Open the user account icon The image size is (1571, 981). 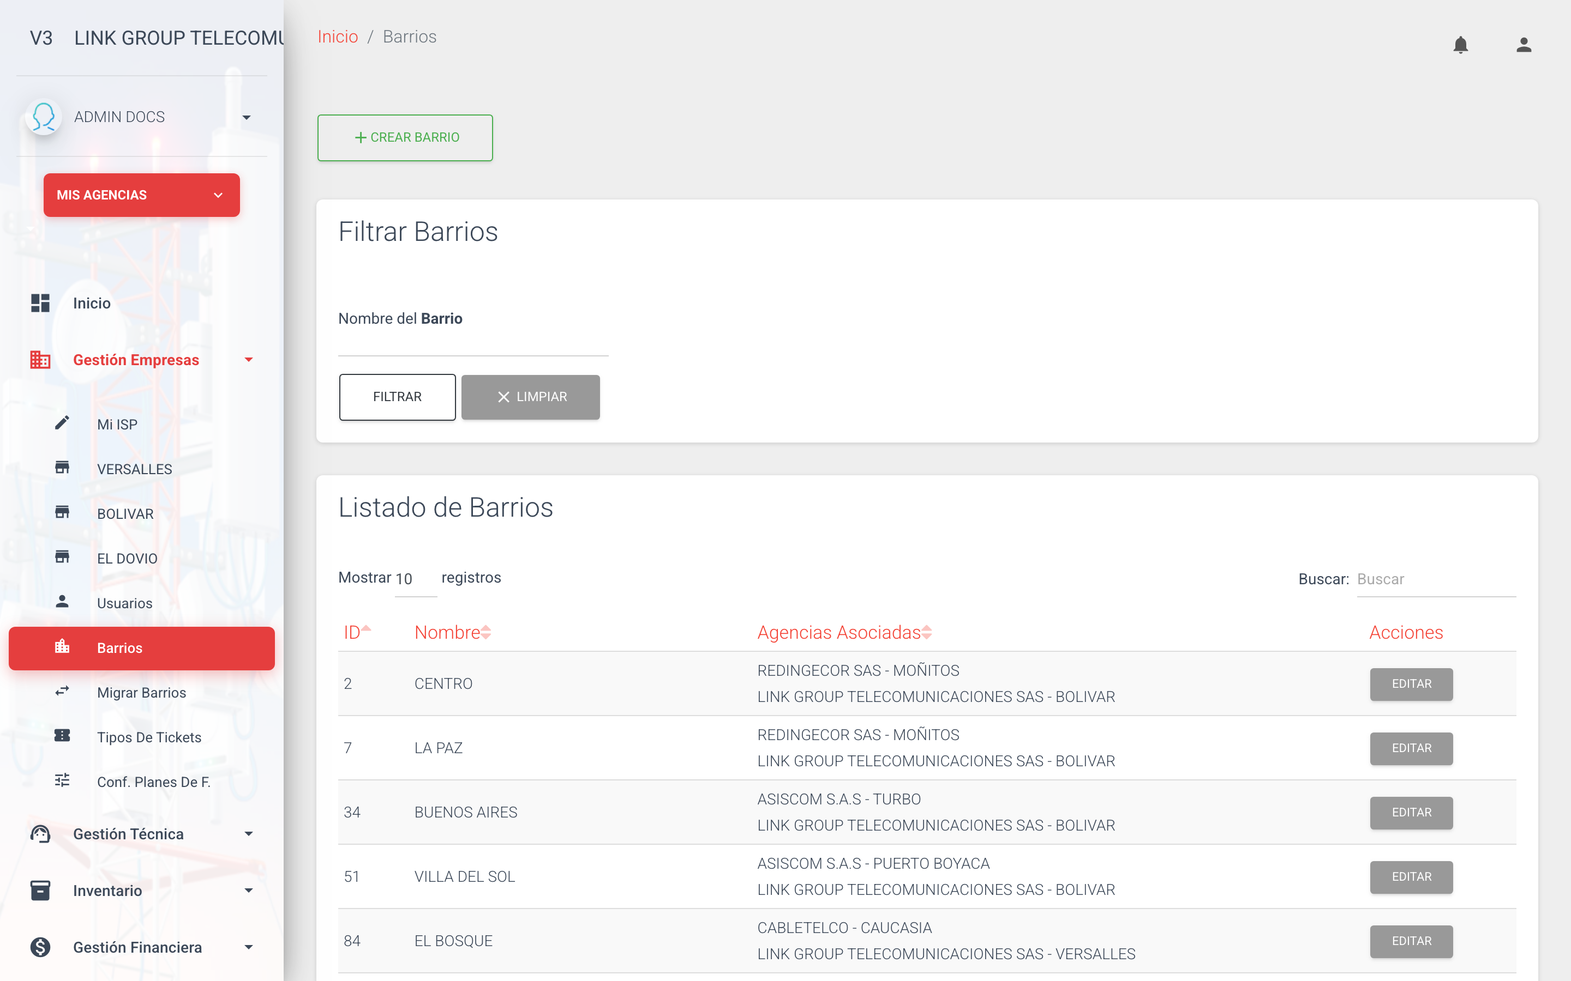(1524, 45)
